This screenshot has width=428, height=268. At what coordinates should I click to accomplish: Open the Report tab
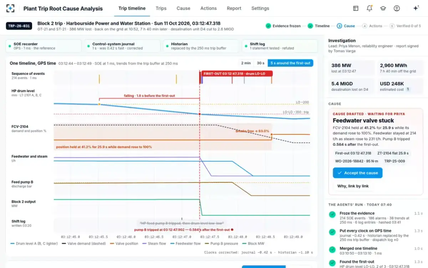[x=234, y=8]
